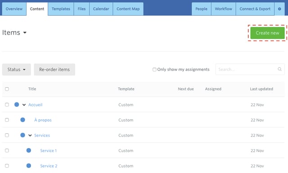Switch to the Overview tab
The height and width of the screenshot is (173, 288).
tap(14, 9)
